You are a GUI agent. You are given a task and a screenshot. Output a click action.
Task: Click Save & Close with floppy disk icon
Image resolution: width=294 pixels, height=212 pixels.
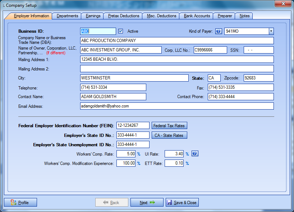(182, 203)
